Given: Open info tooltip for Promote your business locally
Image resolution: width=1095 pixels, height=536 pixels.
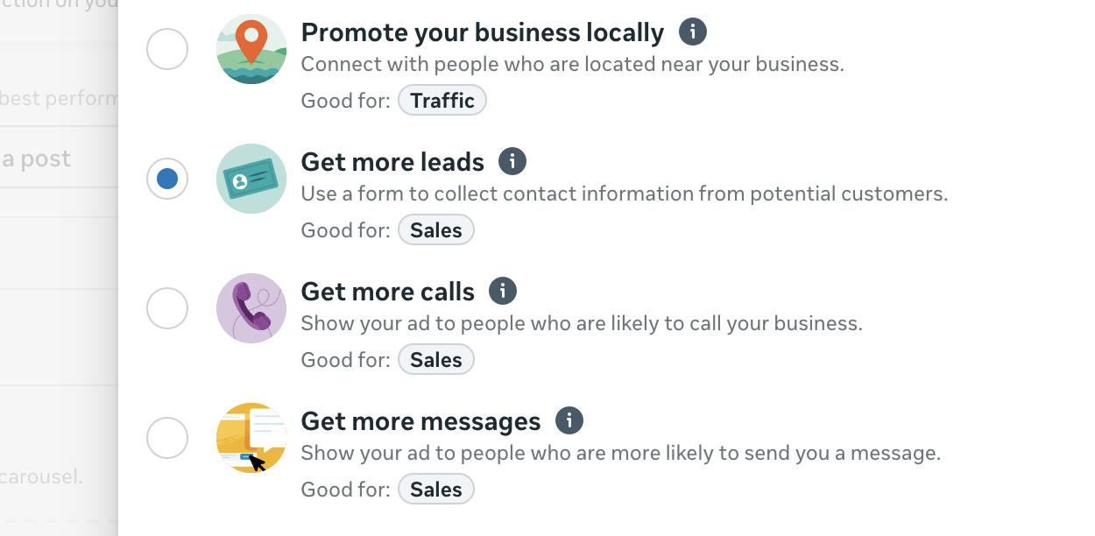Looking at the screenshot, I should pyautogui.click(x=693, y=32).
